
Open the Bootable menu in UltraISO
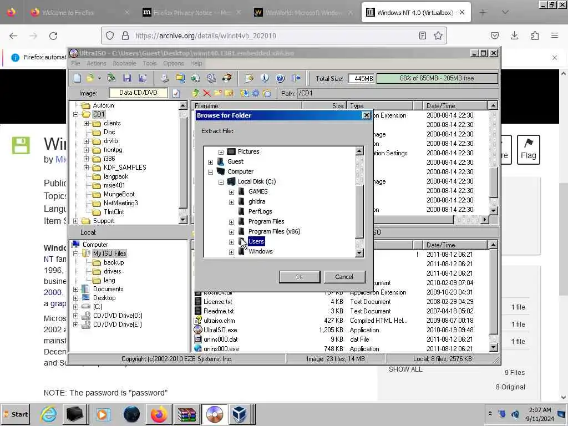point(124,63)
